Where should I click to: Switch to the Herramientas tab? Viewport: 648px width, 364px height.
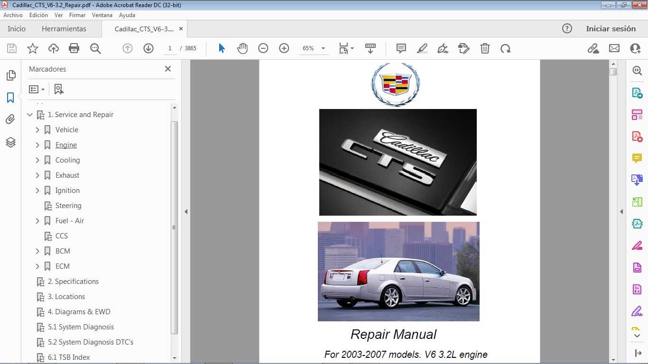click(x=64, y=29)
